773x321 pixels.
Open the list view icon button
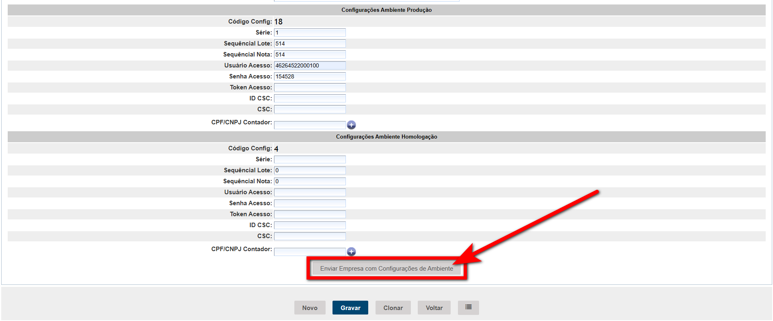[x=468, y=308]
